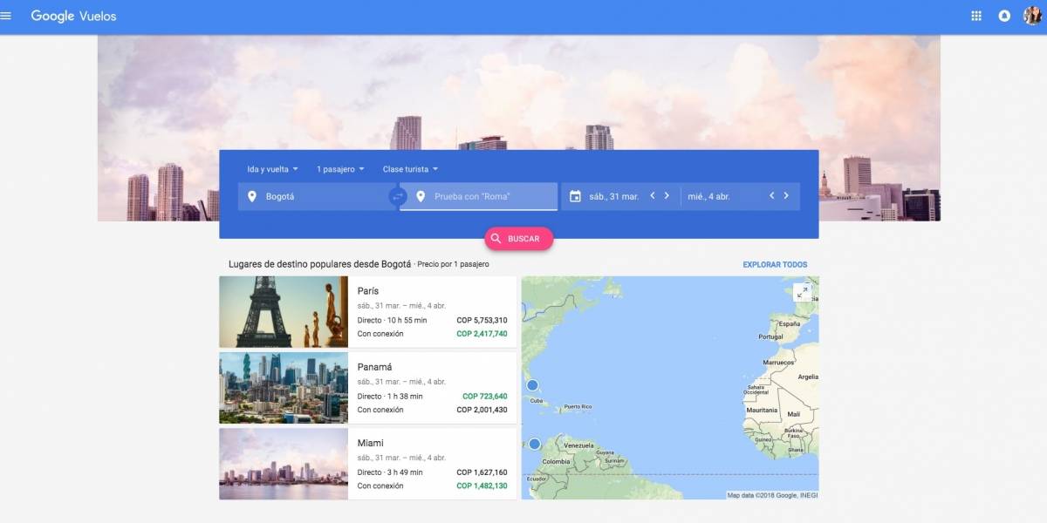This screenshot has width=1047, height=523.
Task: Select return date mié., 4 abr.
Action: [x=708, y=196]
